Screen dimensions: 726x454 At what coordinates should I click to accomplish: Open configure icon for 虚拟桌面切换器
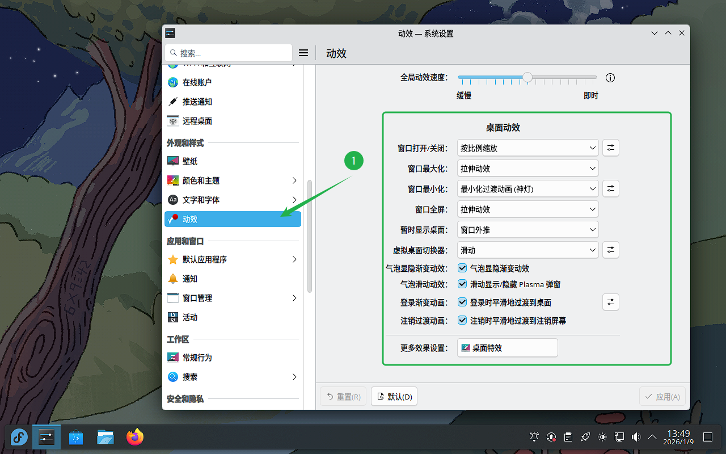pyautogui.click(x=610, y=250)
